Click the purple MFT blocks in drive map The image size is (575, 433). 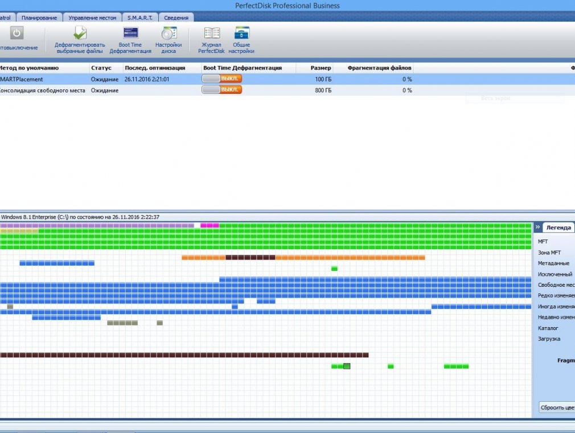97,225
